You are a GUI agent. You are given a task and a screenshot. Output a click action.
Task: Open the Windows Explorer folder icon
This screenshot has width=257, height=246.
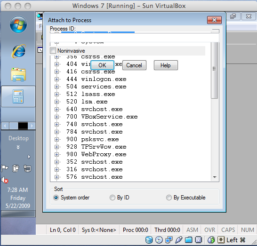pos(18,74)
